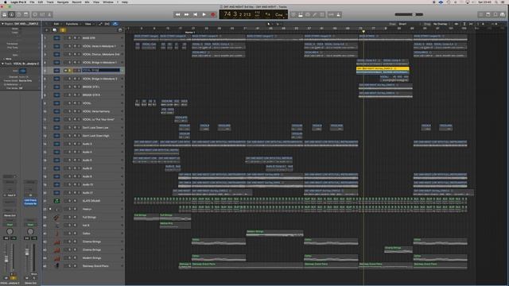Image resolution: width=509 pixels, height=286 pixels.
Task: Click the Stereo Out pan knob
Action: point(30,231)
